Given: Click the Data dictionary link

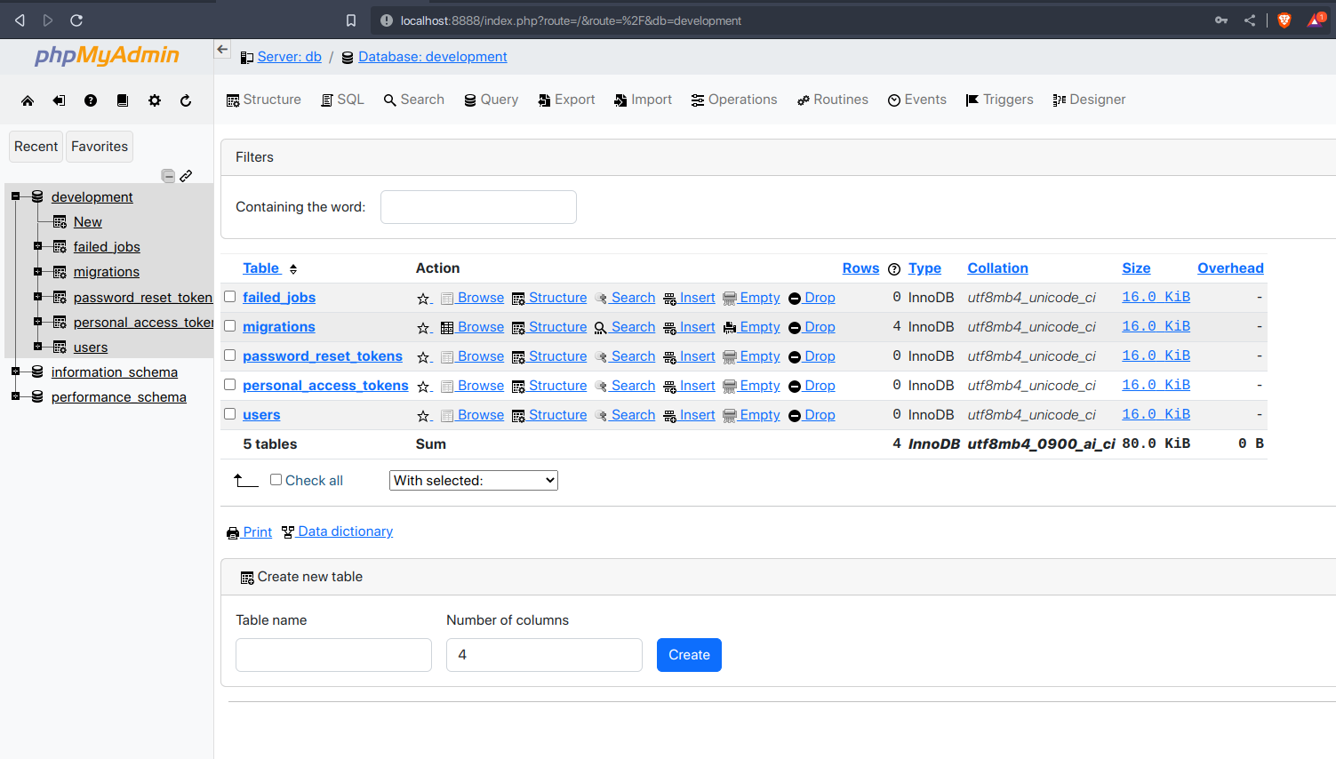Looking at the screenshot, I should click(337, 531).
